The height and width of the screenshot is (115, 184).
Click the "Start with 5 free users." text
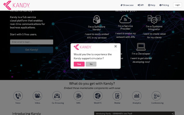pyautogui.click(x=23, y=34)
